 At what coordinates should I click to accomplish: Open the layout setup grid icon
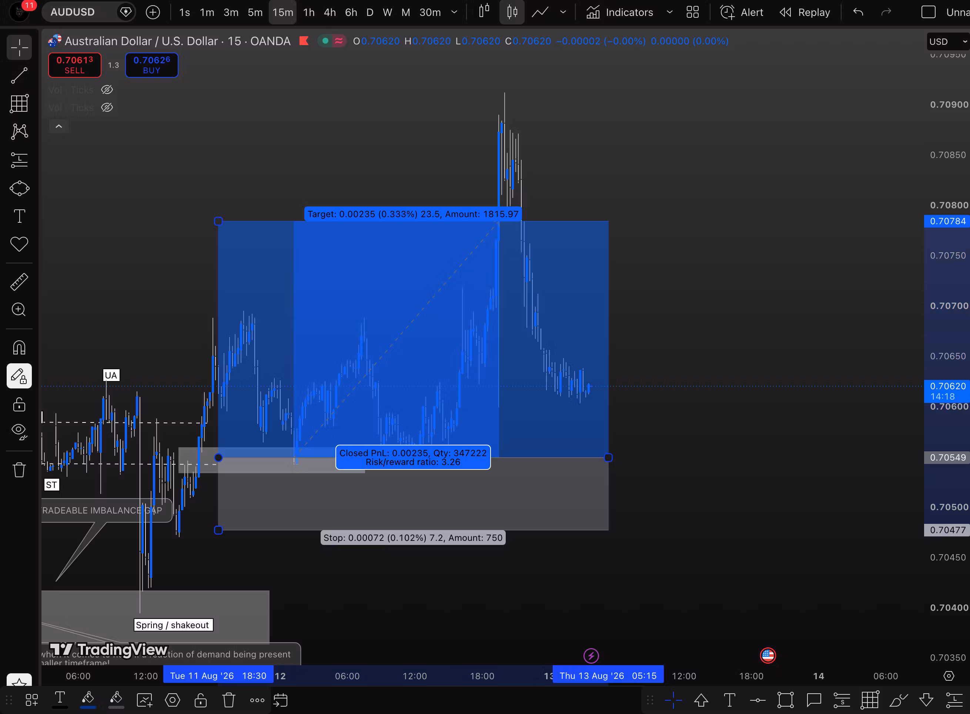pos(693,12)
